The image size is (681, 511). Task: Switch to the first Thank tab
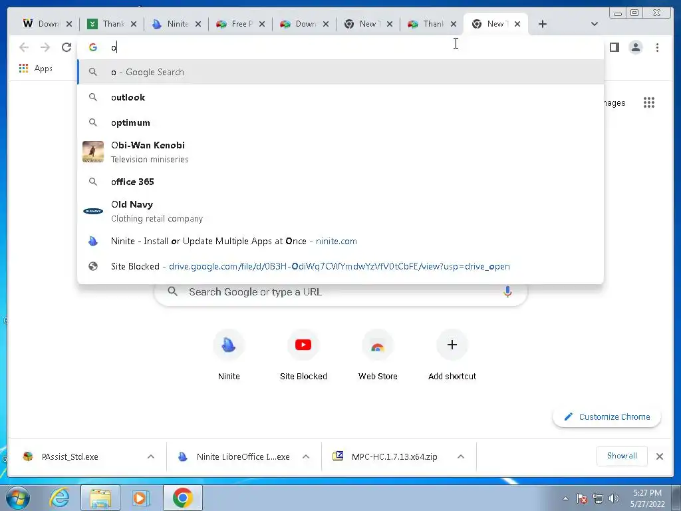tap(106, 24)
